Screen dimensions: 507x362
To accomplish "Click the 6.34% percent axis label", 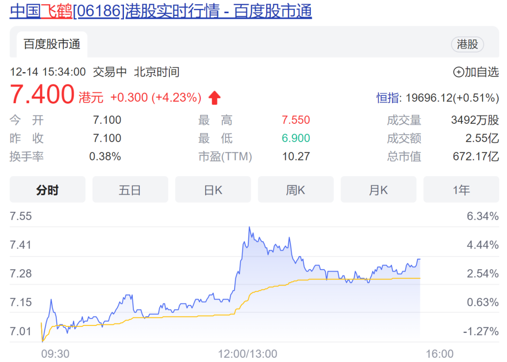I will (483, 216).
